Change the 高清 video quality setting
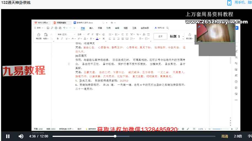 tap(225, 136)
